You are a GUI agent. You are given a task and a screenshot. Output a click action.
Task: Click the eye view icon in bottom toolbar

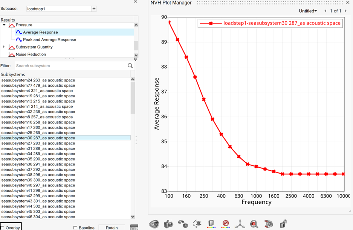[154, 224]
